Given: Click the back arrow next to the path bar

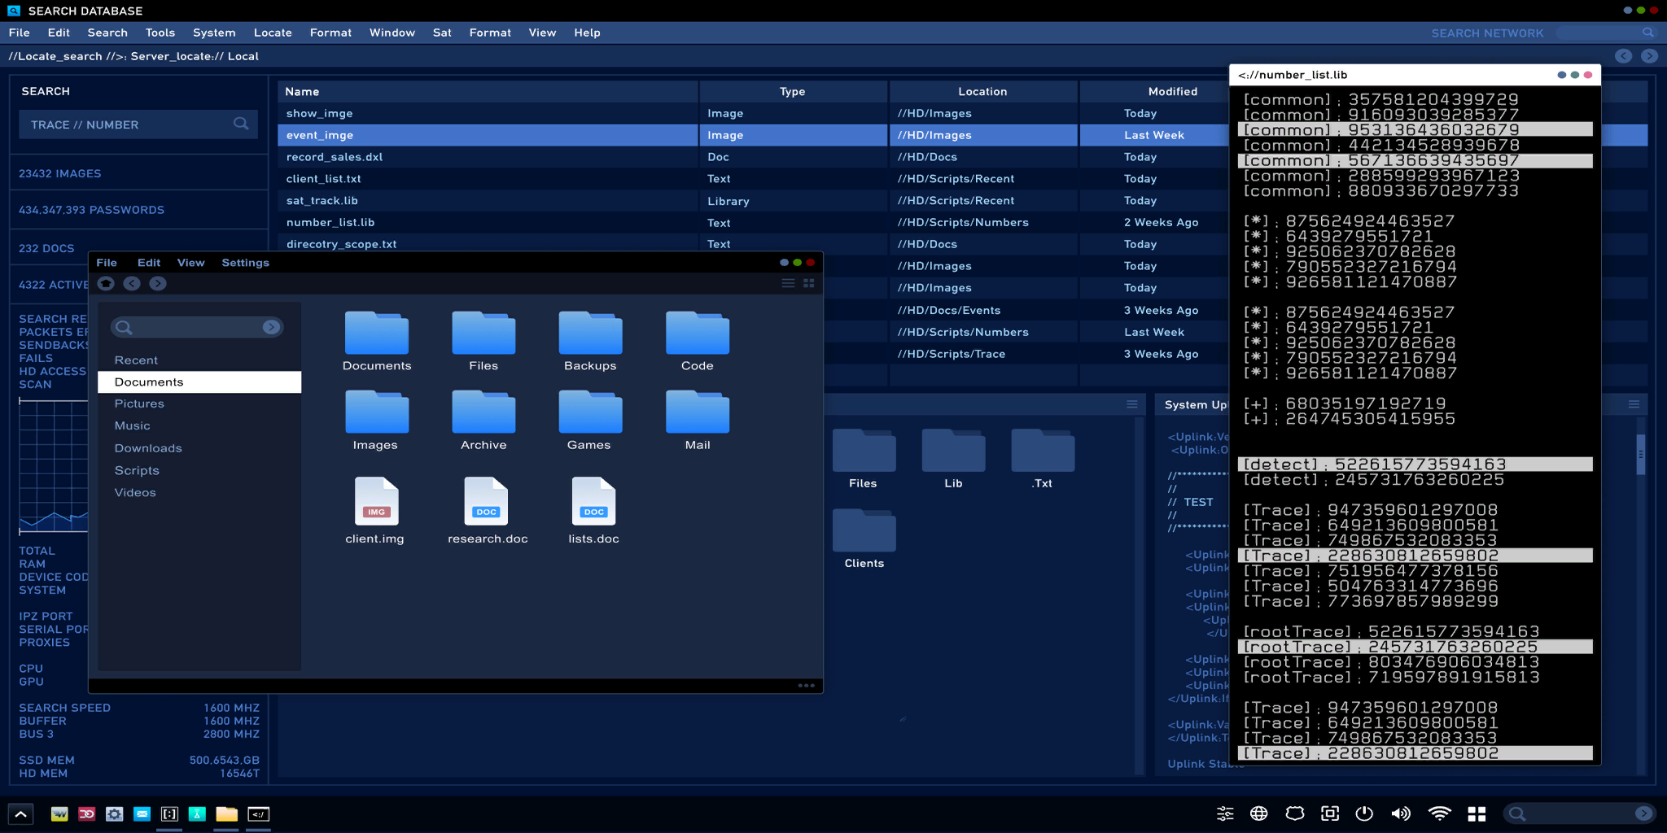Looking at the screenshot, I should click(1623, 56).
